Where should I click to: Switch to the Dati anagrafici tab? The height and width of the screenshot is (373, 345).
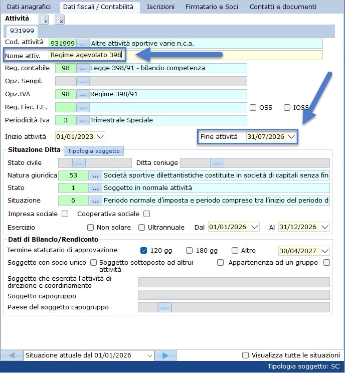point(29,7)
